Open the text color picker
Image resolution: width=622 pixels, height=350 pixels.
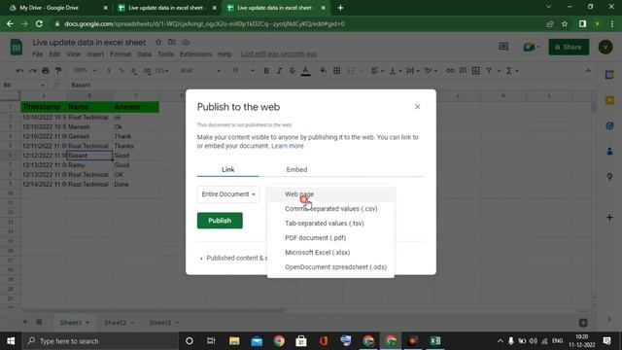(305, 71)
